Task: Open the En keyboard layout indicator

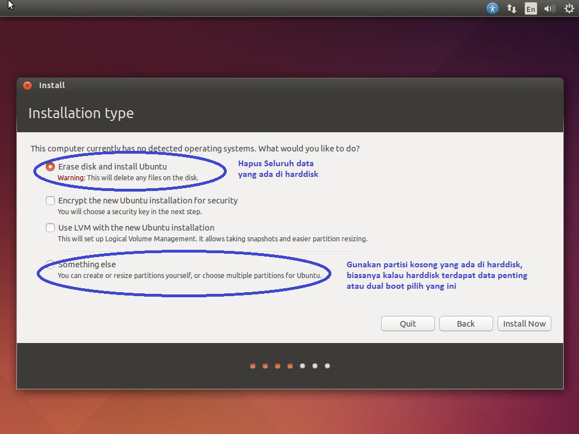Action: coord(530,8)
